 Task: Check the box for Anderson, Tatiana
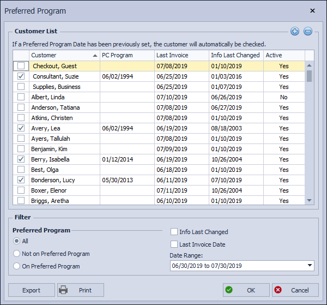click(21, 107)
